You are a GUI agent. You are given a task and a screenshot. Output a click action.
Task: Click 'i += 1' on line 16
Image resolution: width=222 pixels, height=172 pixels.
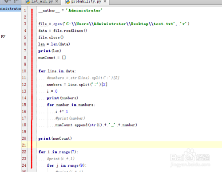[x=62, y=111]
